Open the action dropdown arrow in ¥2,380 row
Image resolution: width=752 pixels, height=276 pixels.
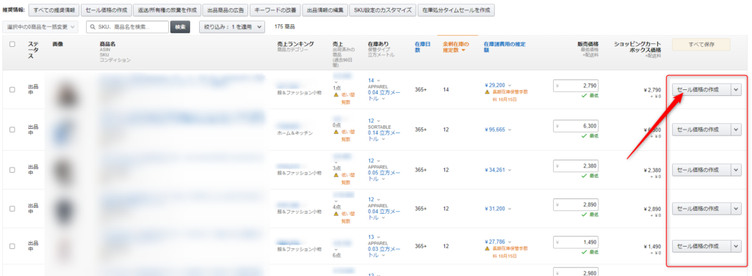pos(736,170)
